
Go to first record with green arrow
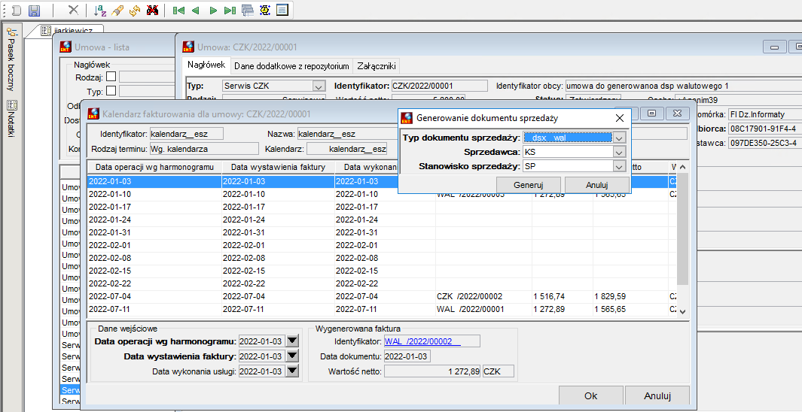point(178,11)
